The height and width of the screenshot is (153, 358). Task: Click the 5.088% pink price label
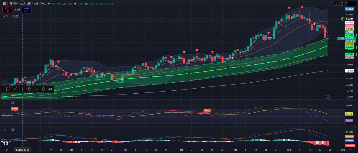(x=350, y=26)
